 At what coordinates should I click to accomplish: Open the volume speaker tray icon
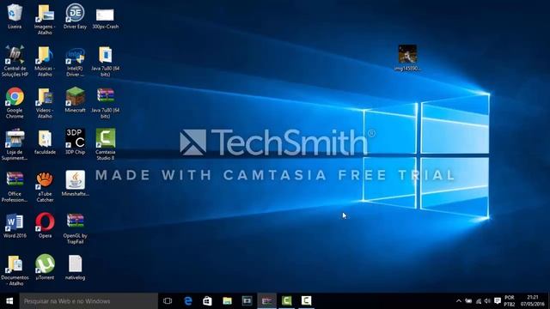(487, 301)
